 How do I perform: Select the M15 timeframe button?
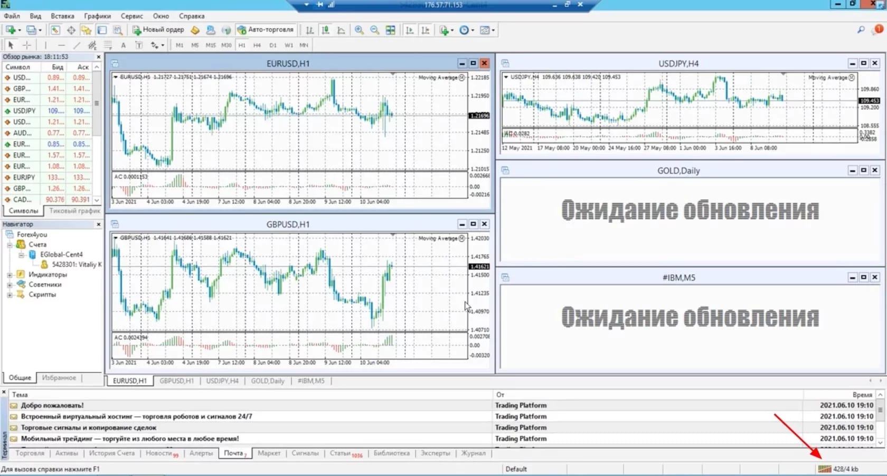tap(211, 45)
